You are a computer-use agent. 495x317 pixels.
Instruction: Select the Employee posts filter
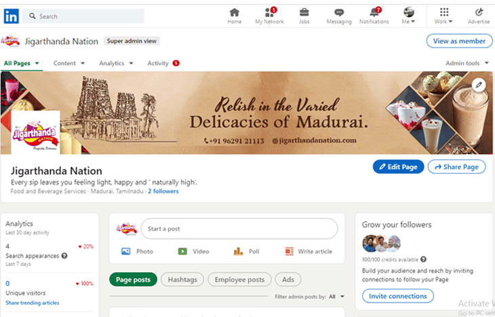[x=239, y=280]
